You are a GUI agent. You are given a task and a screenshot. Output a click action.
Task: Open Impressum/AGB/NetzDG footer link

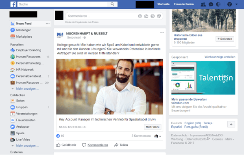[x=206, y=135]
